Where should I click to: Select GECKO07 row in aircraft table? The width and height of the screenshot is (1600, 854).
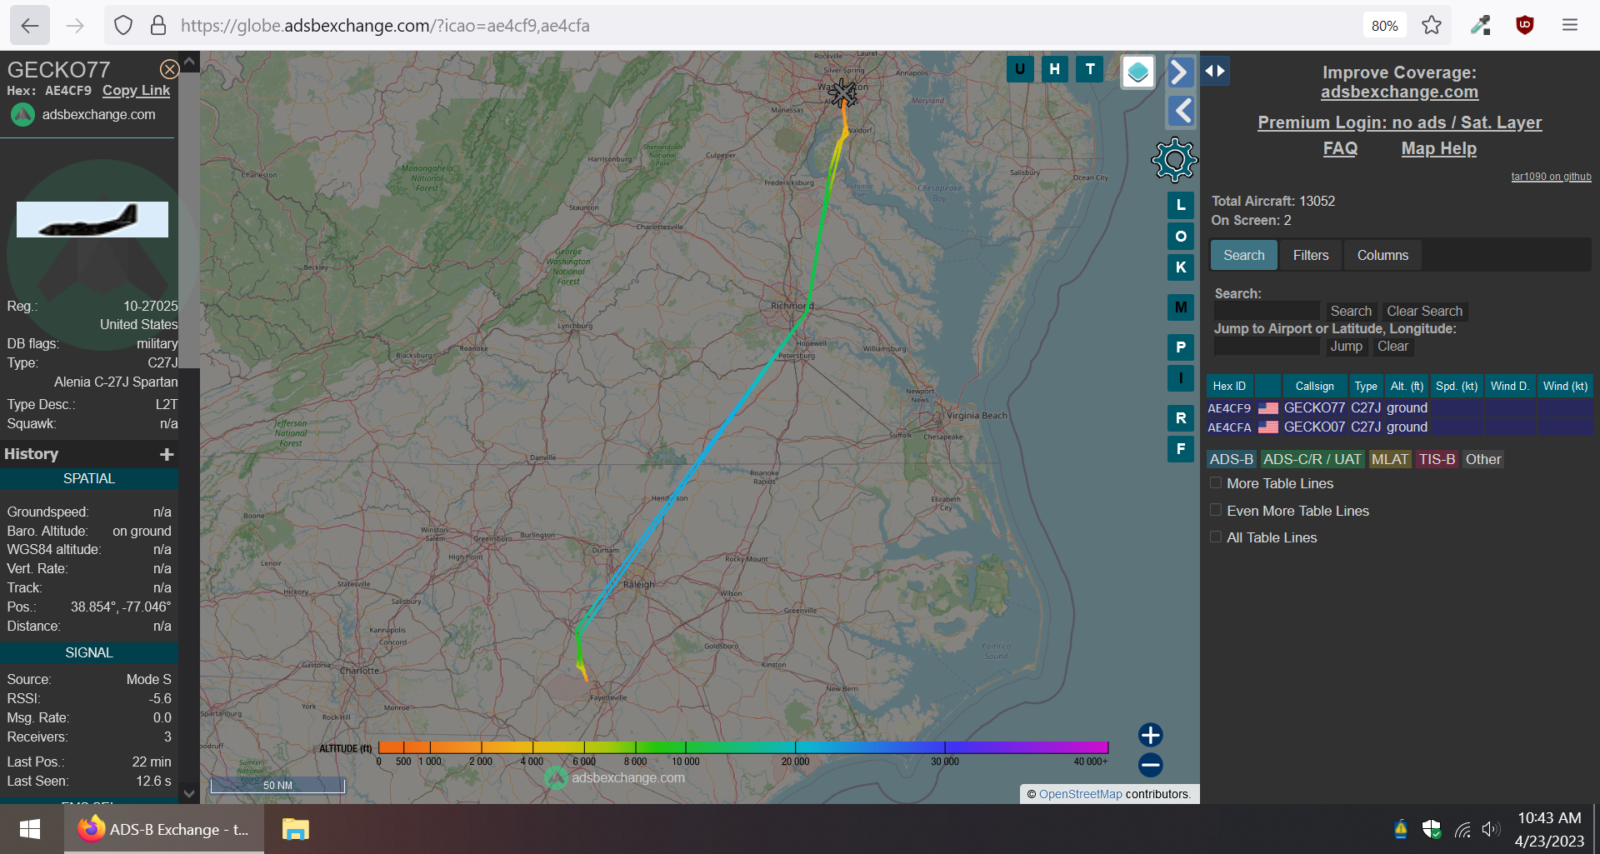pyautogui.click(x=1399, y=427)
